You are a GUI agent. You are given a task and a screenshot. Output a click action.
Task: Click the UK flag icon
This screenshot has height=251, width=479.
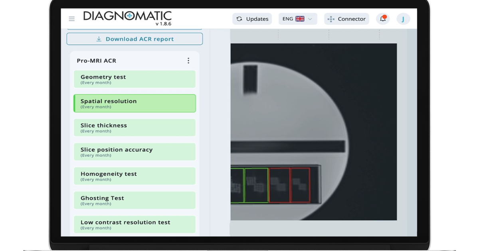coord(300,19)
